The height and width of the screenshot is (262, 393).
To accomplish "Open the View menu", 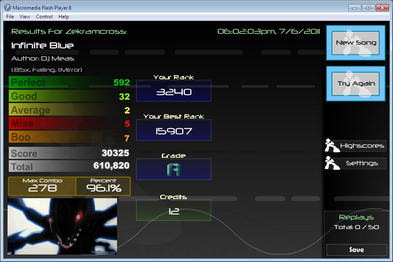I will coord(25,17).
